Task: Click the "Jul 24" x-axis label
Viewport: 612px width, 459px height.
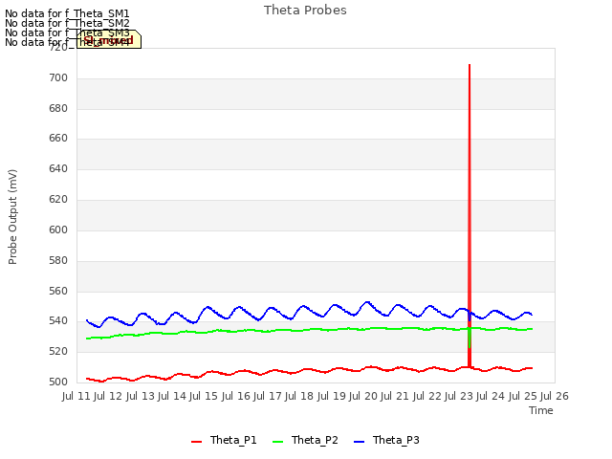Action: [491, 396]
